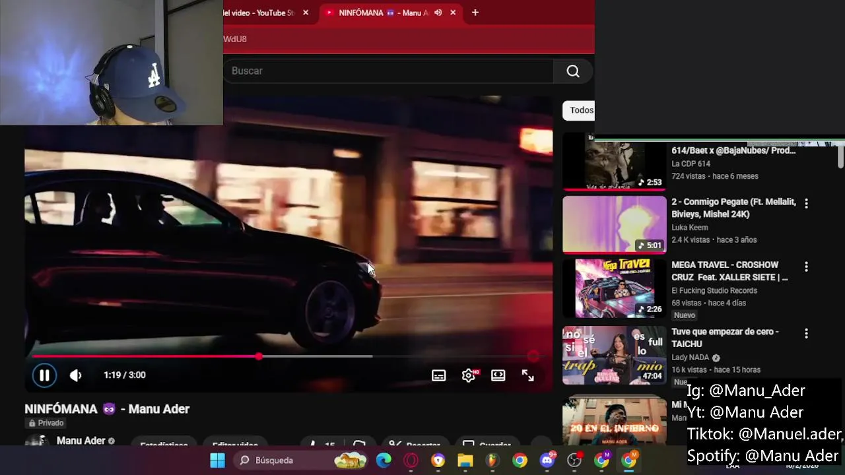Open the Brave browser taskbar icon
The image size is (845, 475).
pyautogui.click(x=438, y=460)
